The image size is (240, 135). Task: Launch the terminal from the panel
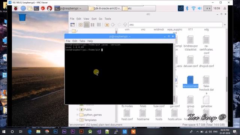tap(36, 8)
